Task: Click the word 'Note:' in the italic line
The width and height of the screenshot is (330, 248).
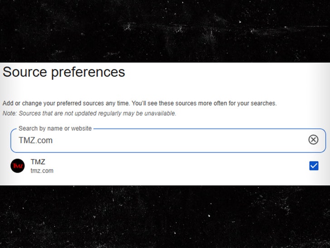Action: (10, 113)
